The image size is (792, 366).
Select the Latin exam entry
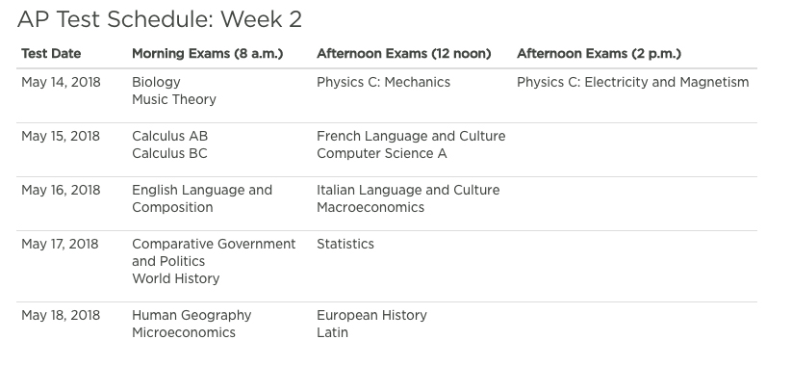click(332, 332)
